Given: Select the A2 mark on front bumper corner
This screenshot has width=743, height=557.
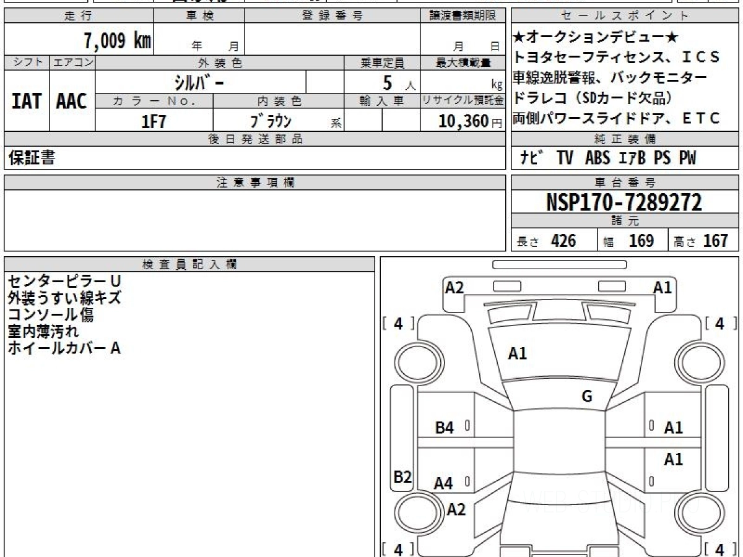Looking at the screenshot, I should pyautogui.click(x=454, y=287).
